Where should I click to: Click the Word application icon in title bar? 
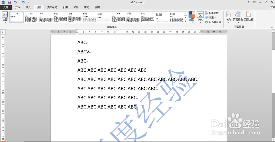pos(4,2)
